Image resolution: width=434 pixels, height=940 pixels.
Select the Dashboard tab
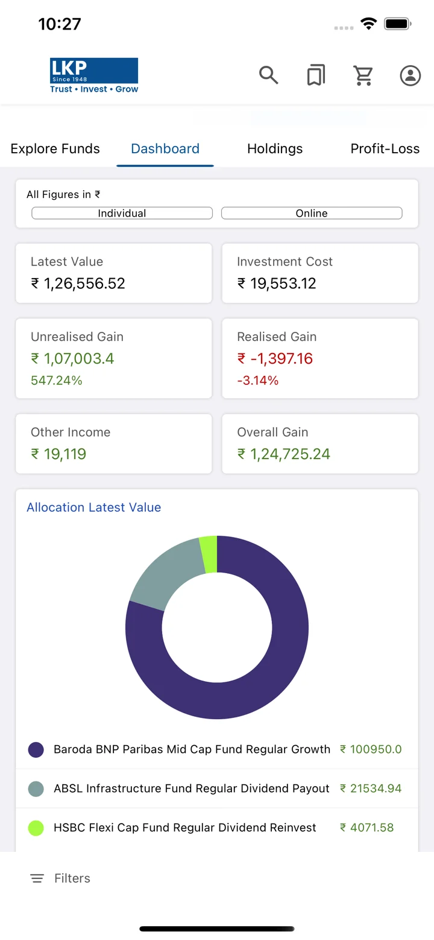click(x=165, y=148)
